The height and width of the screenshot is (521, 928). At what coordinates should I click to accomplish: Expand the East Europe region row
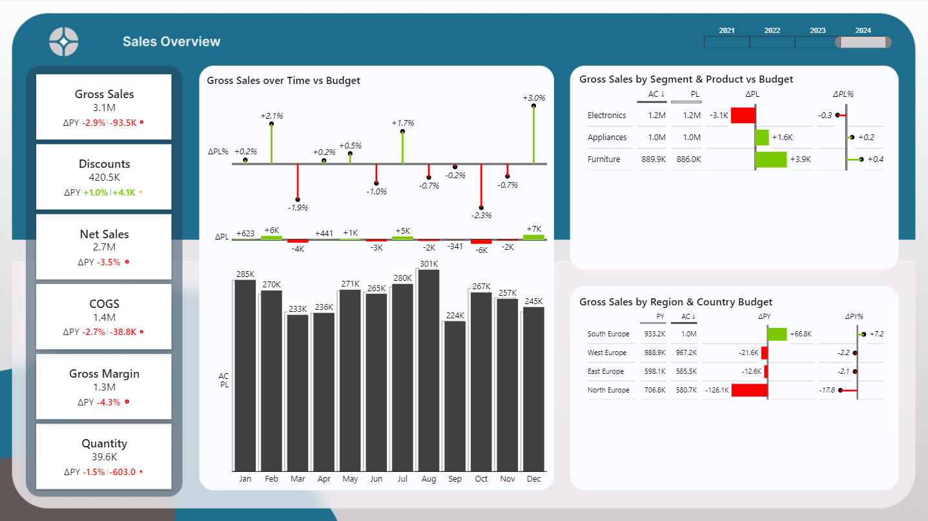(x=606, y=372)
